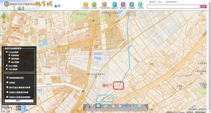This screenshot has height=113, width=211.
Task: Expand more layers with 更多 button
Action: (x=19, y=101)
